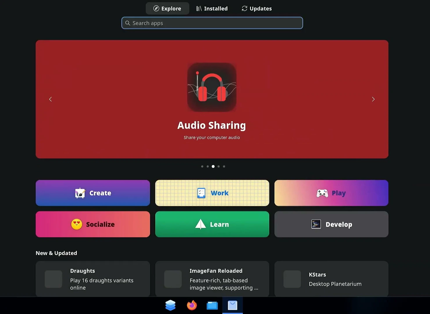The image size is (430, 314).
Task: Jump to the last carousel page dot
Action: (224, 167)
